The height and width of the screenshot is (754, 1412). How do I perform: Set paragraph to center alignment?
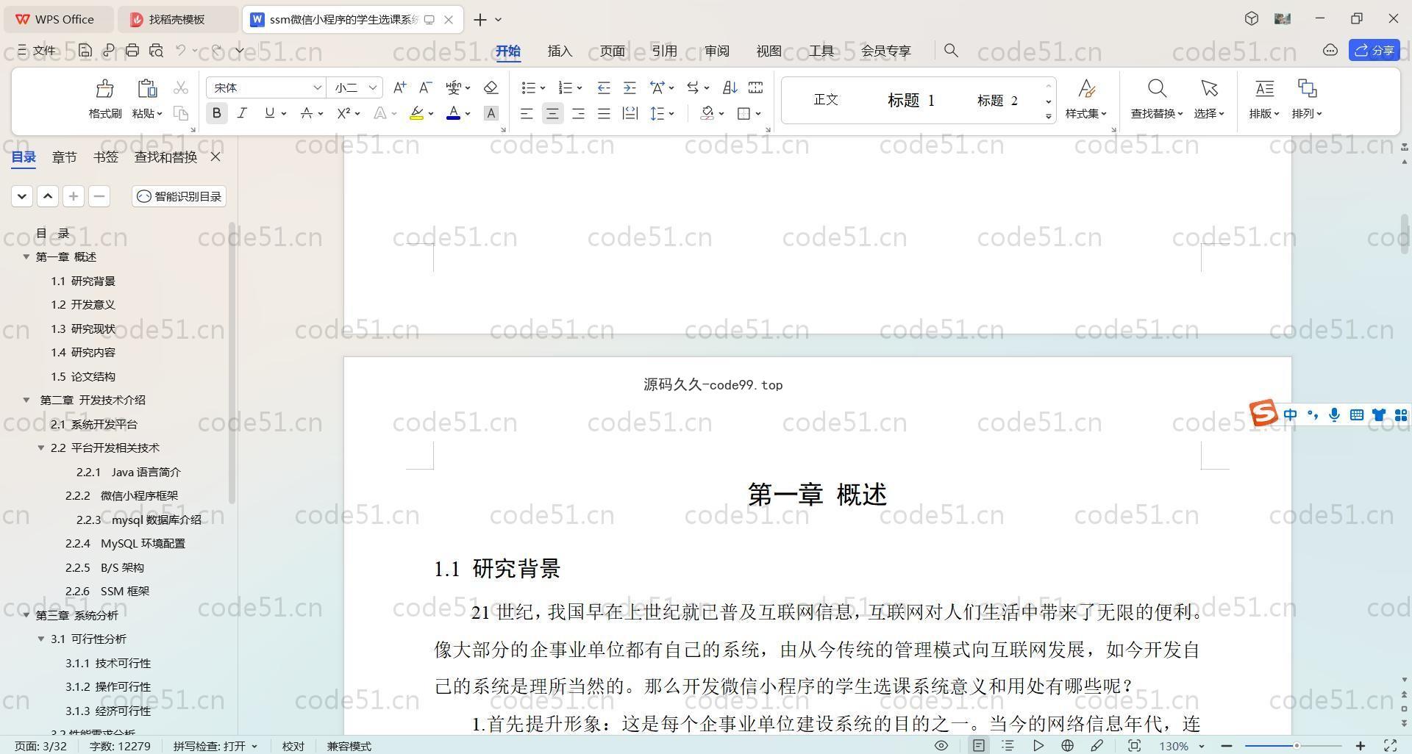click(x=552, y=113)
